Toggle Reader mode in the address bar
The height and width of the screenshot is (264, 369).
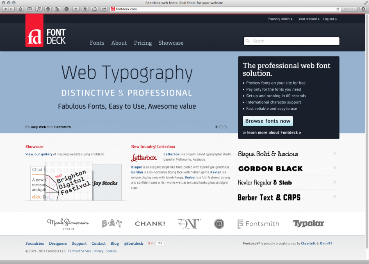pyautogui.click(x=349, y=9)
